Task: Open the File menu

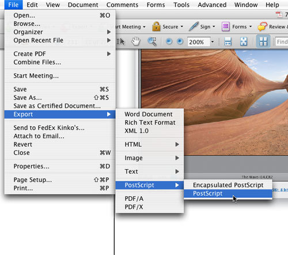Action: click(13, 5)
